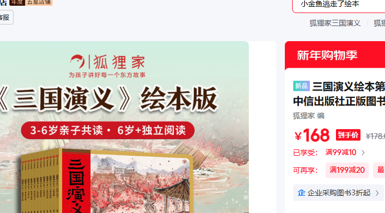385x213 pixels.
Task: Click the 客服 customer service button
Action: click(x=5, y=17)
